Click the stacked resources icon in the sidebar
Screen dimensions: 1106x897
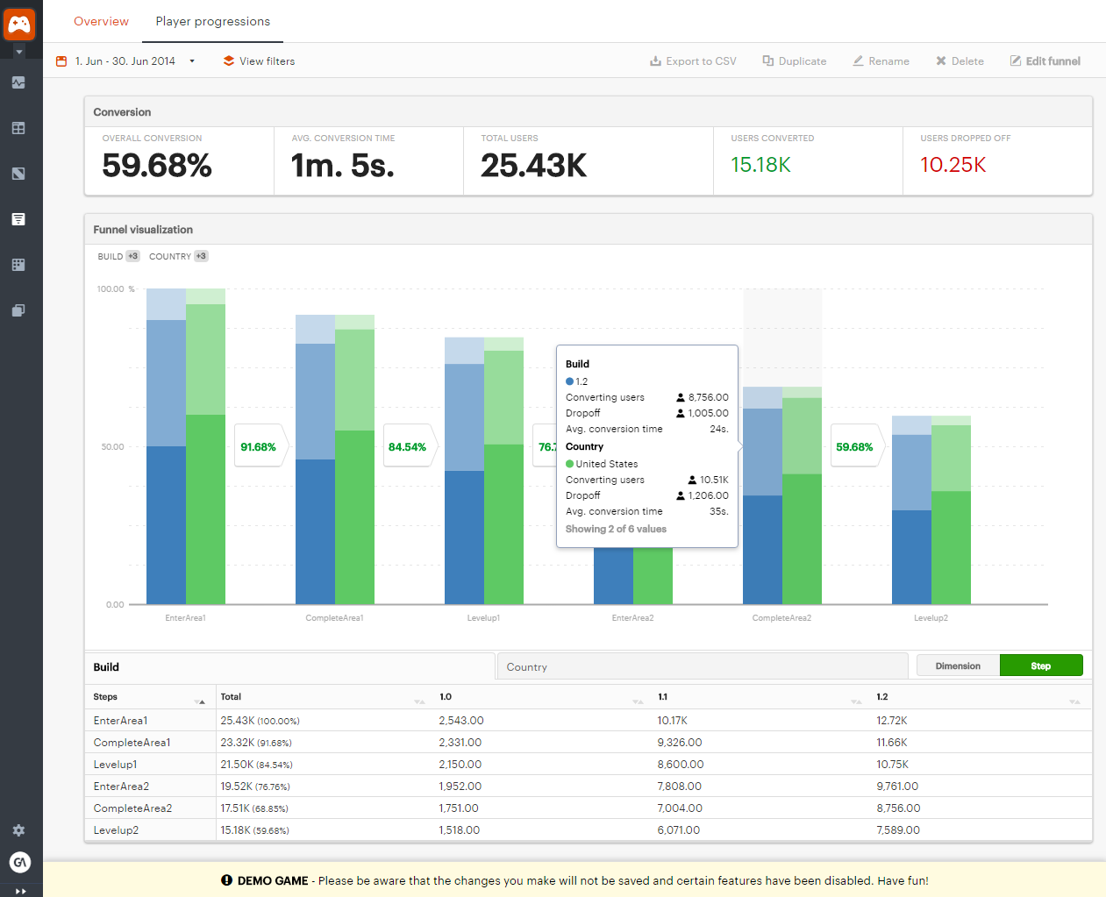click(18, 310)
